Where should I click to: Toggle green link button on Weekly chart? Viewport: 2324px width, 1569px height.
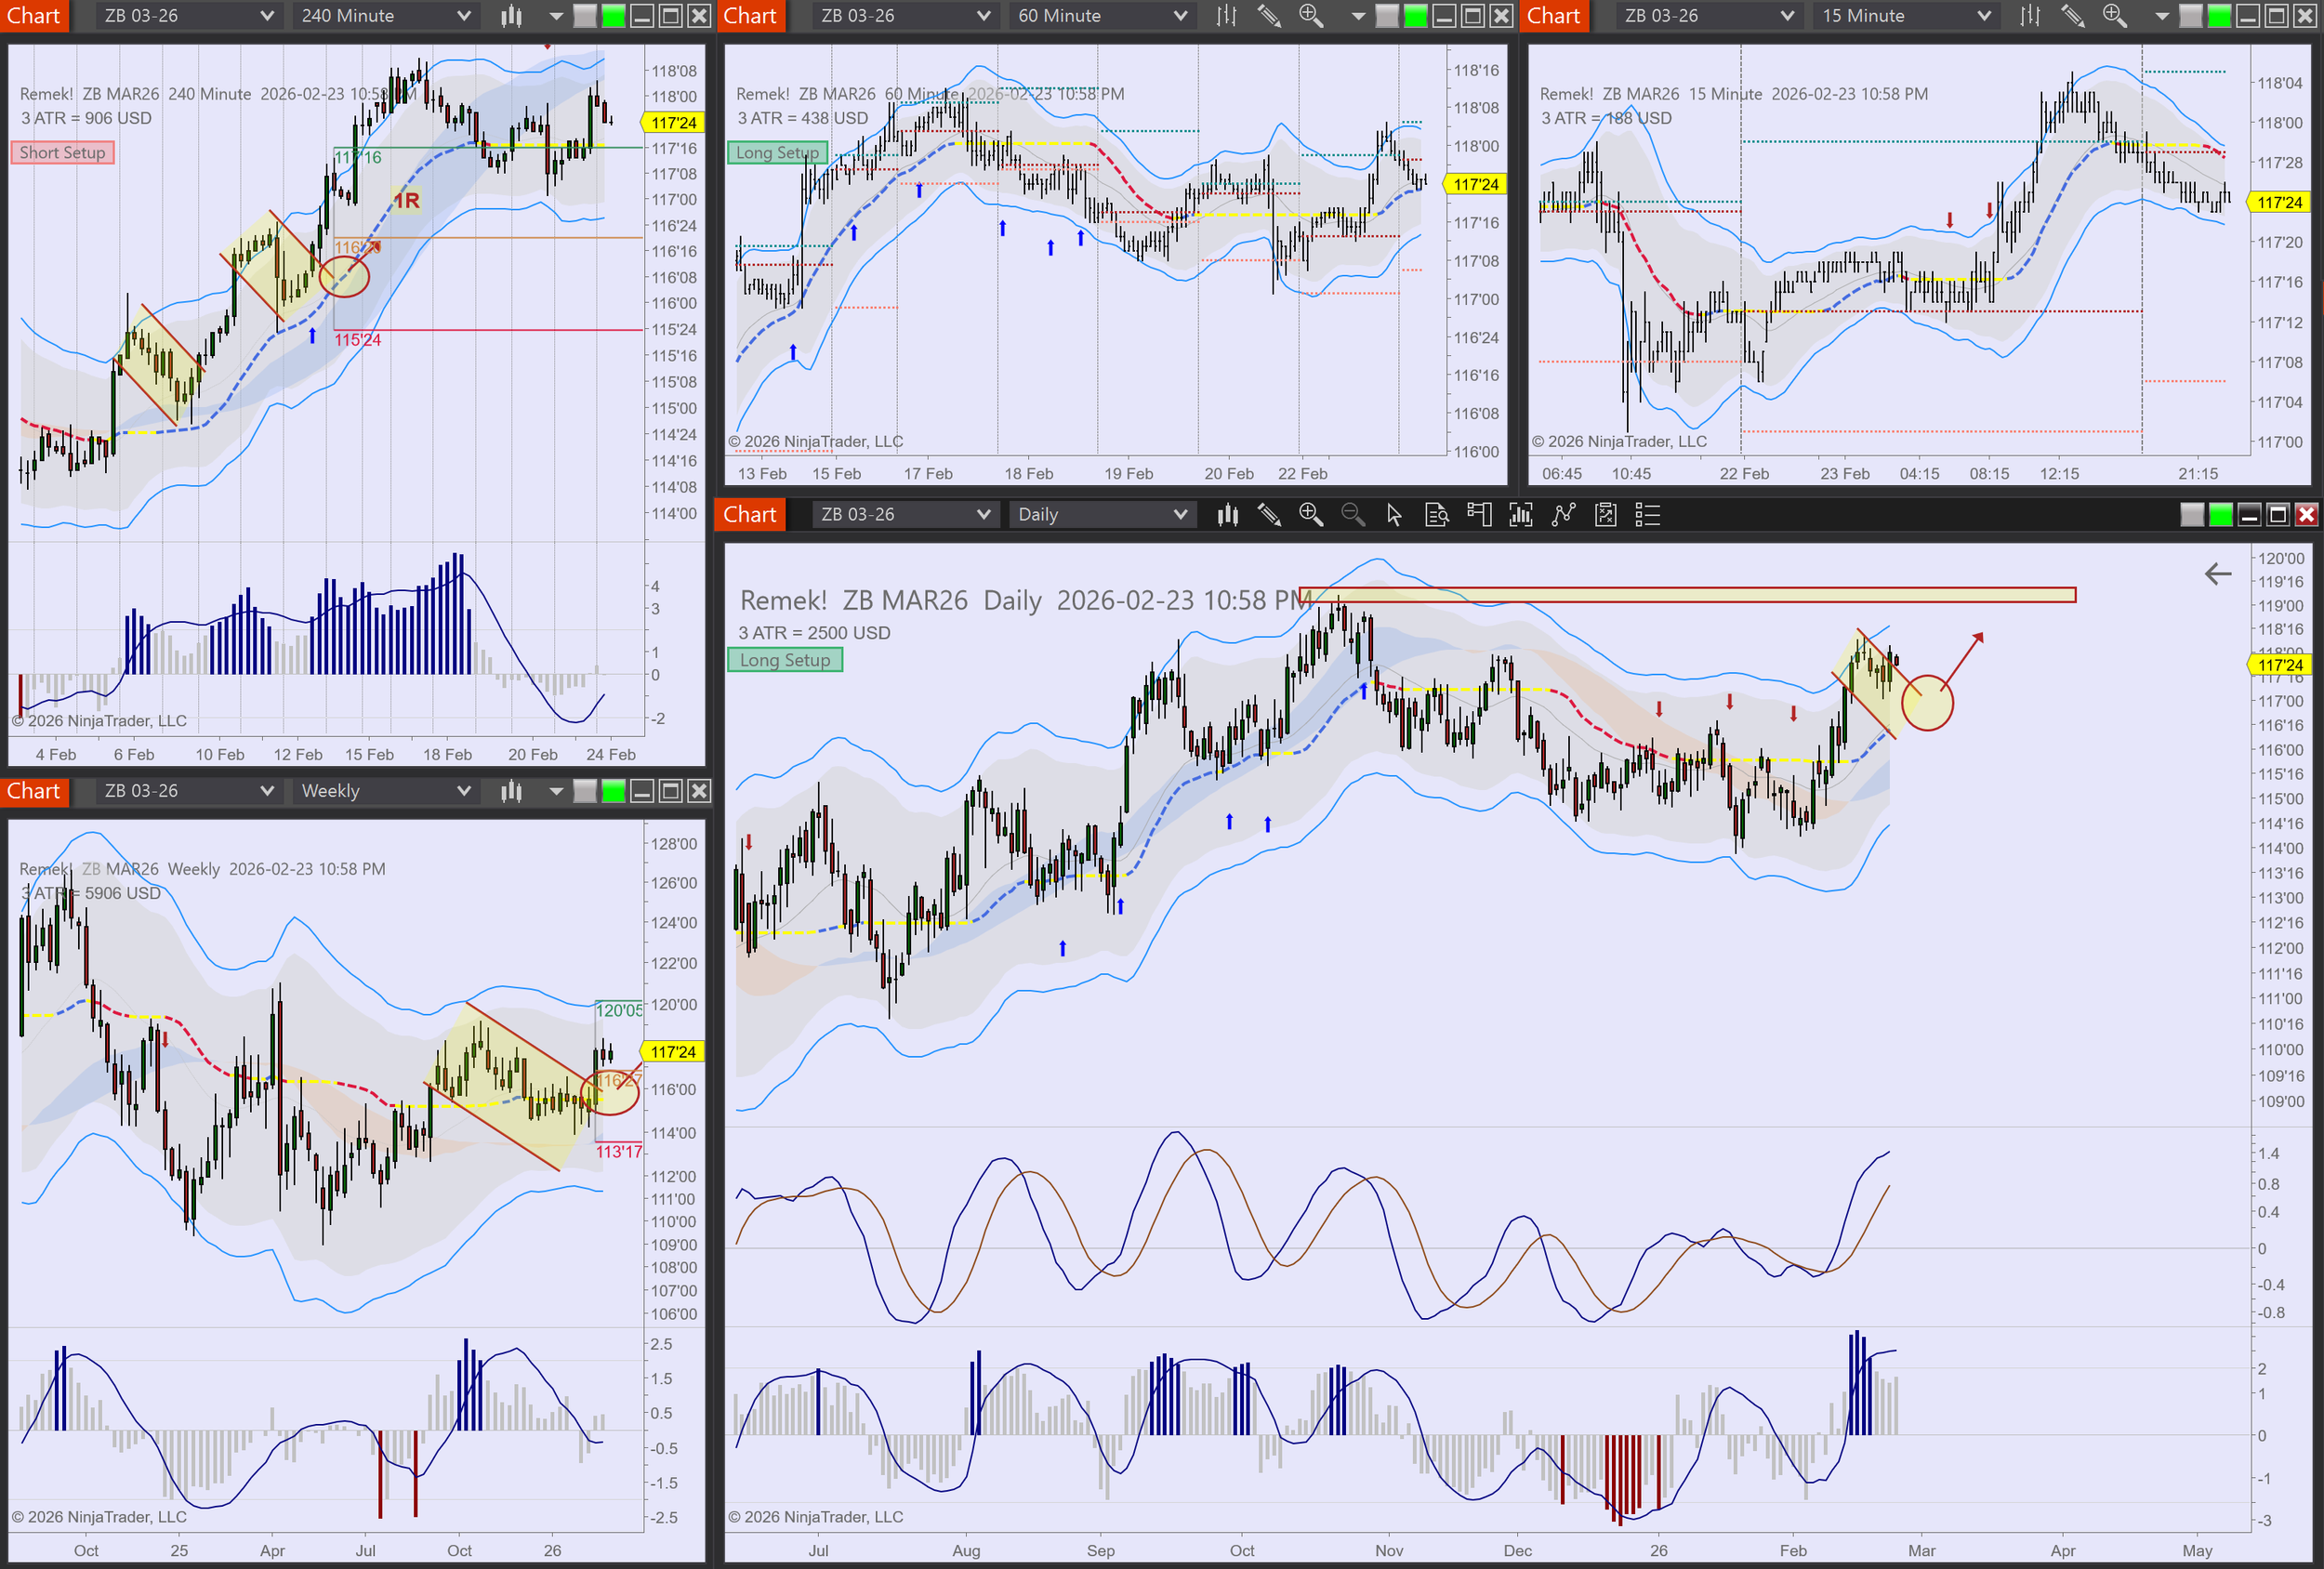[x=613, y=792]
